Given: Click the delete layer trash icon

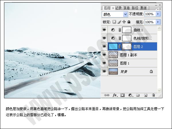Looking at the screenshot, I should tap(153, 95).
